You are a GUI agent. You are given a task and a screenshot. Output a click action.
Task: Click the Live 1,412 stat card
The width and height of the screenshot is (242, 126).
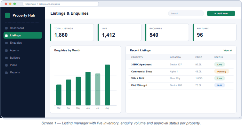click(119, 32)
